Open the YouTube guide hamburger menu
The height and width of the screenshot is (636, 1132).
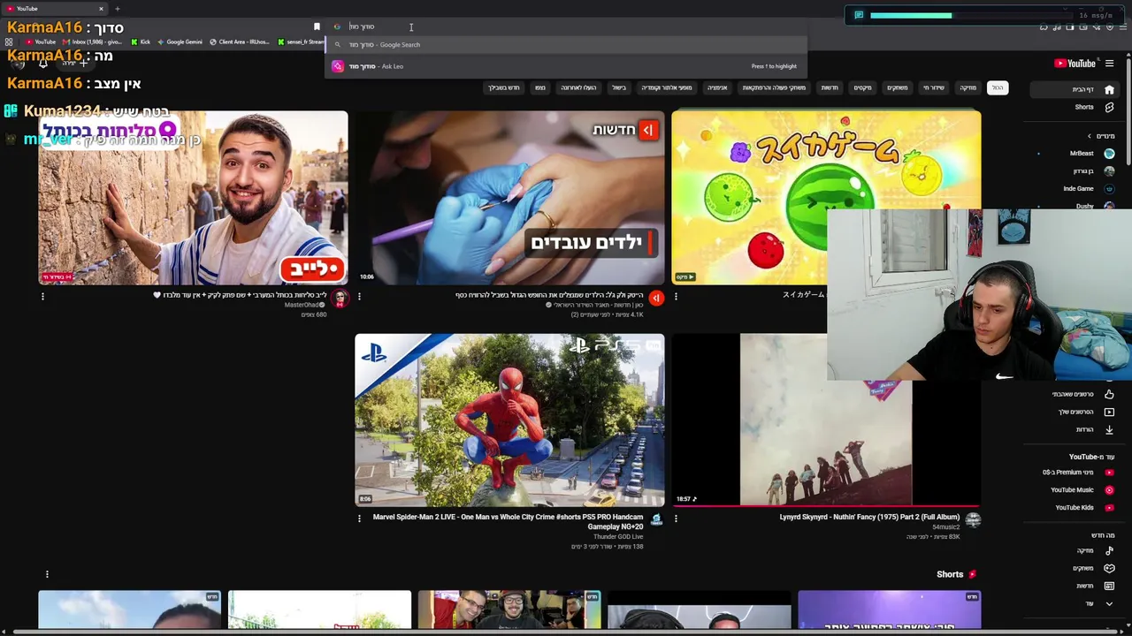1109,64
